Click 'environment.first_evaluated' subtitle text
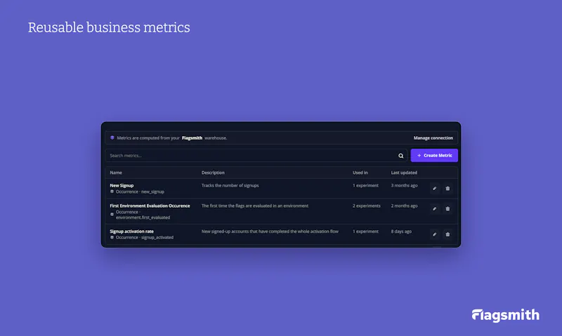 click(143, 217)
